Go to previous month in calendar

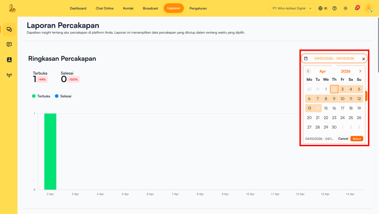click(x=308, y=71)
